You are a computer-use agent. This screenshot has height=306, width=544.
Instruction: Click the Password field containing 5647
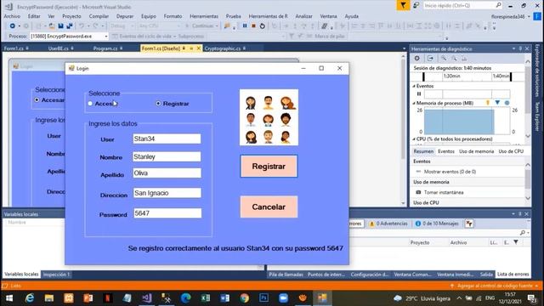tap(167, 213)
